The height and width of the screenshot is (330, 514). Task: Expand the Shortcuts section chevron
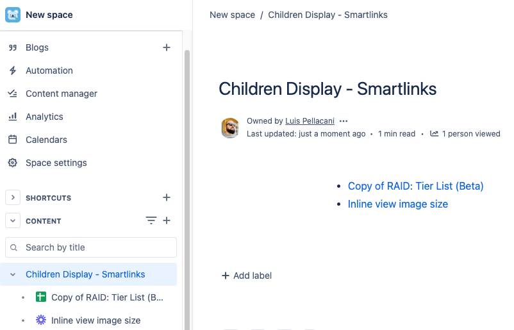click(13, 197)
